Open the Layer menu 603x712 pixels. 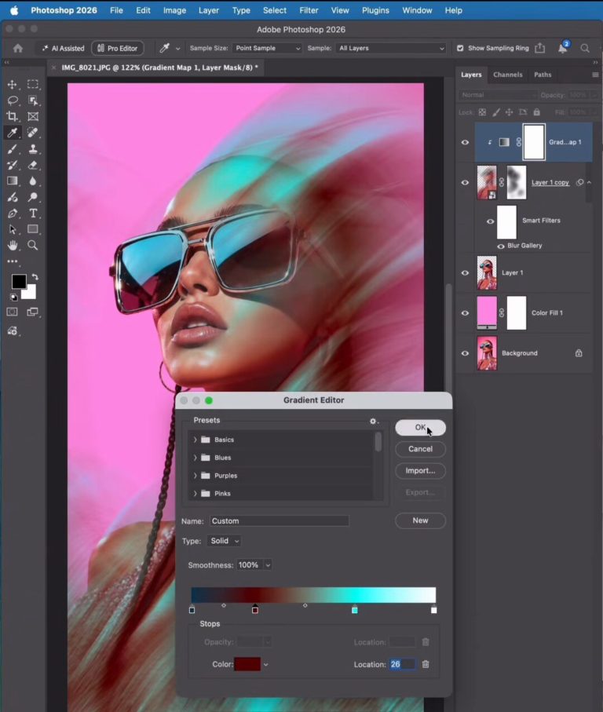point(208,10)
